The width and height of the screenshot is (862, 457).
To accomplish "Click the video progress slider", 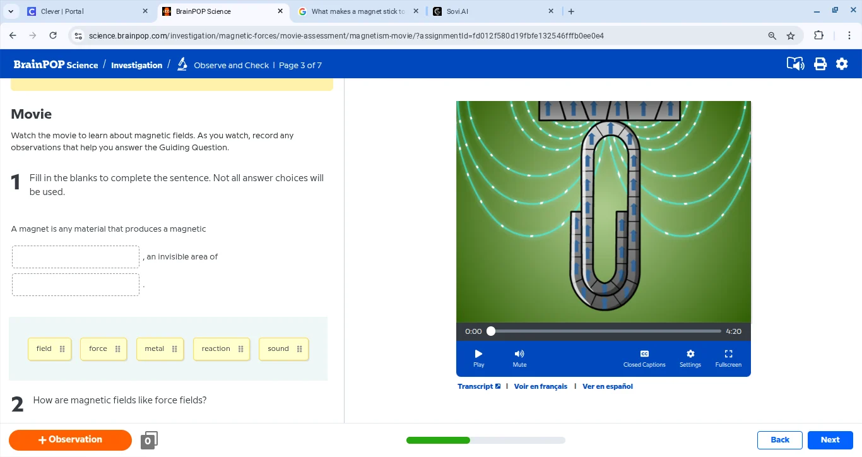I will tap(606, 331).
